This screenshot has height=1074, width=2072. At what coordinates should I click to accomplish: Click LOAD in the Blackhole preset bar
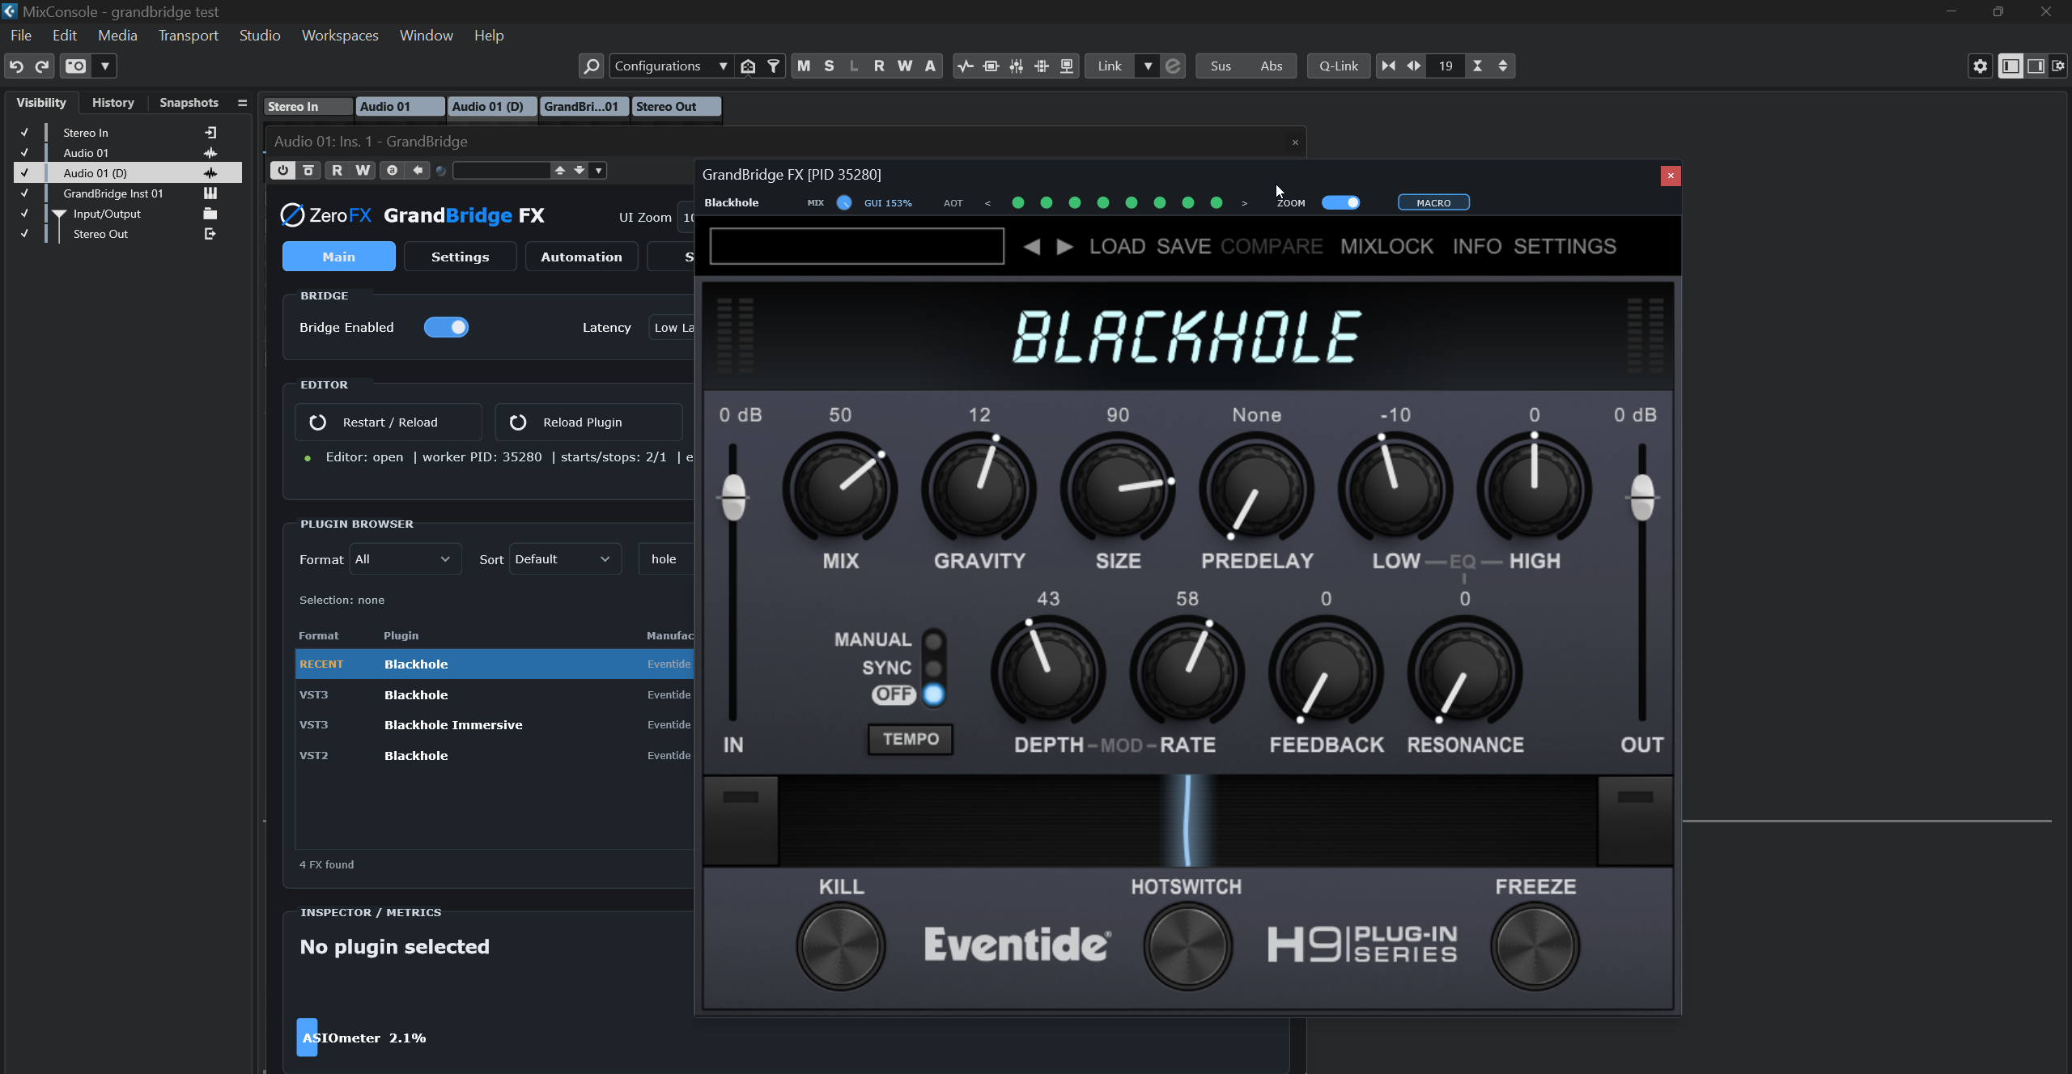pyautogui.click(x=1118, y=246)
